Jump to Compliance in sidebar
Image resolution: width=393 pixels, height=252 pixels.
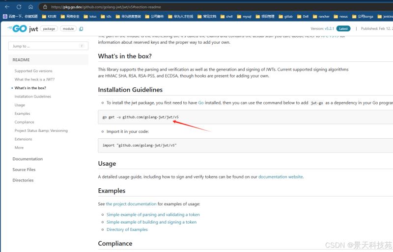tap(24, 122)
